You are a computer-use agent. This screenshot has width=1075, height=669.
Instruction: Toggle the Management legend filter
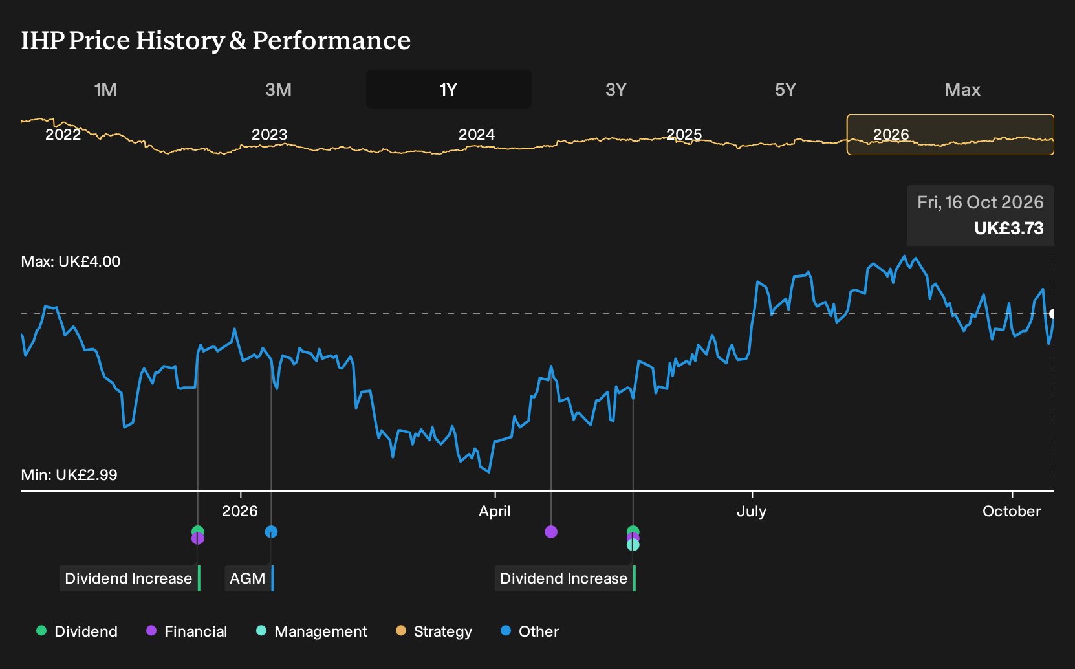pyautogui.click(x=312, y=631)
